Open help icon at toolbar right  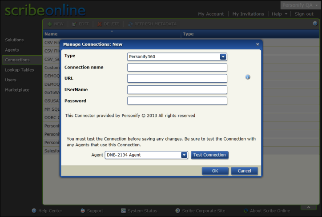point(315,24)
